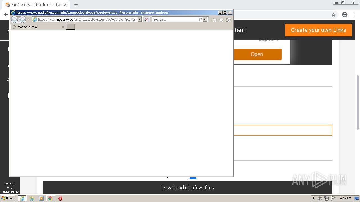Open Windows Explorer folder taskbar icon

pyautogui.click(x=32, y=198)
